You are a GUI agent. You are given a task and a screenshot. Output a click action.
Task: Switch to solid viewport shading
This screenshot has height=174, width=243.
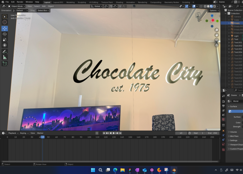[x=208, y=6]
